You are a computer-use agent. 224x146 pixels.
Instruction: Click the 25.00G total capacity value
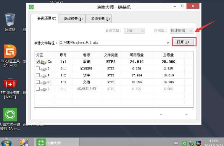[x=168, y=62]
